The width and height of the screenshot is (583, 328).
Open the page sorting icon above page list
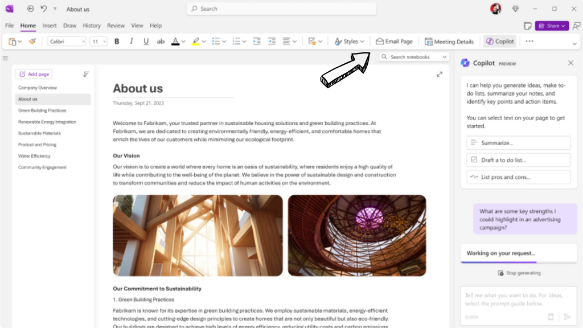86,74
